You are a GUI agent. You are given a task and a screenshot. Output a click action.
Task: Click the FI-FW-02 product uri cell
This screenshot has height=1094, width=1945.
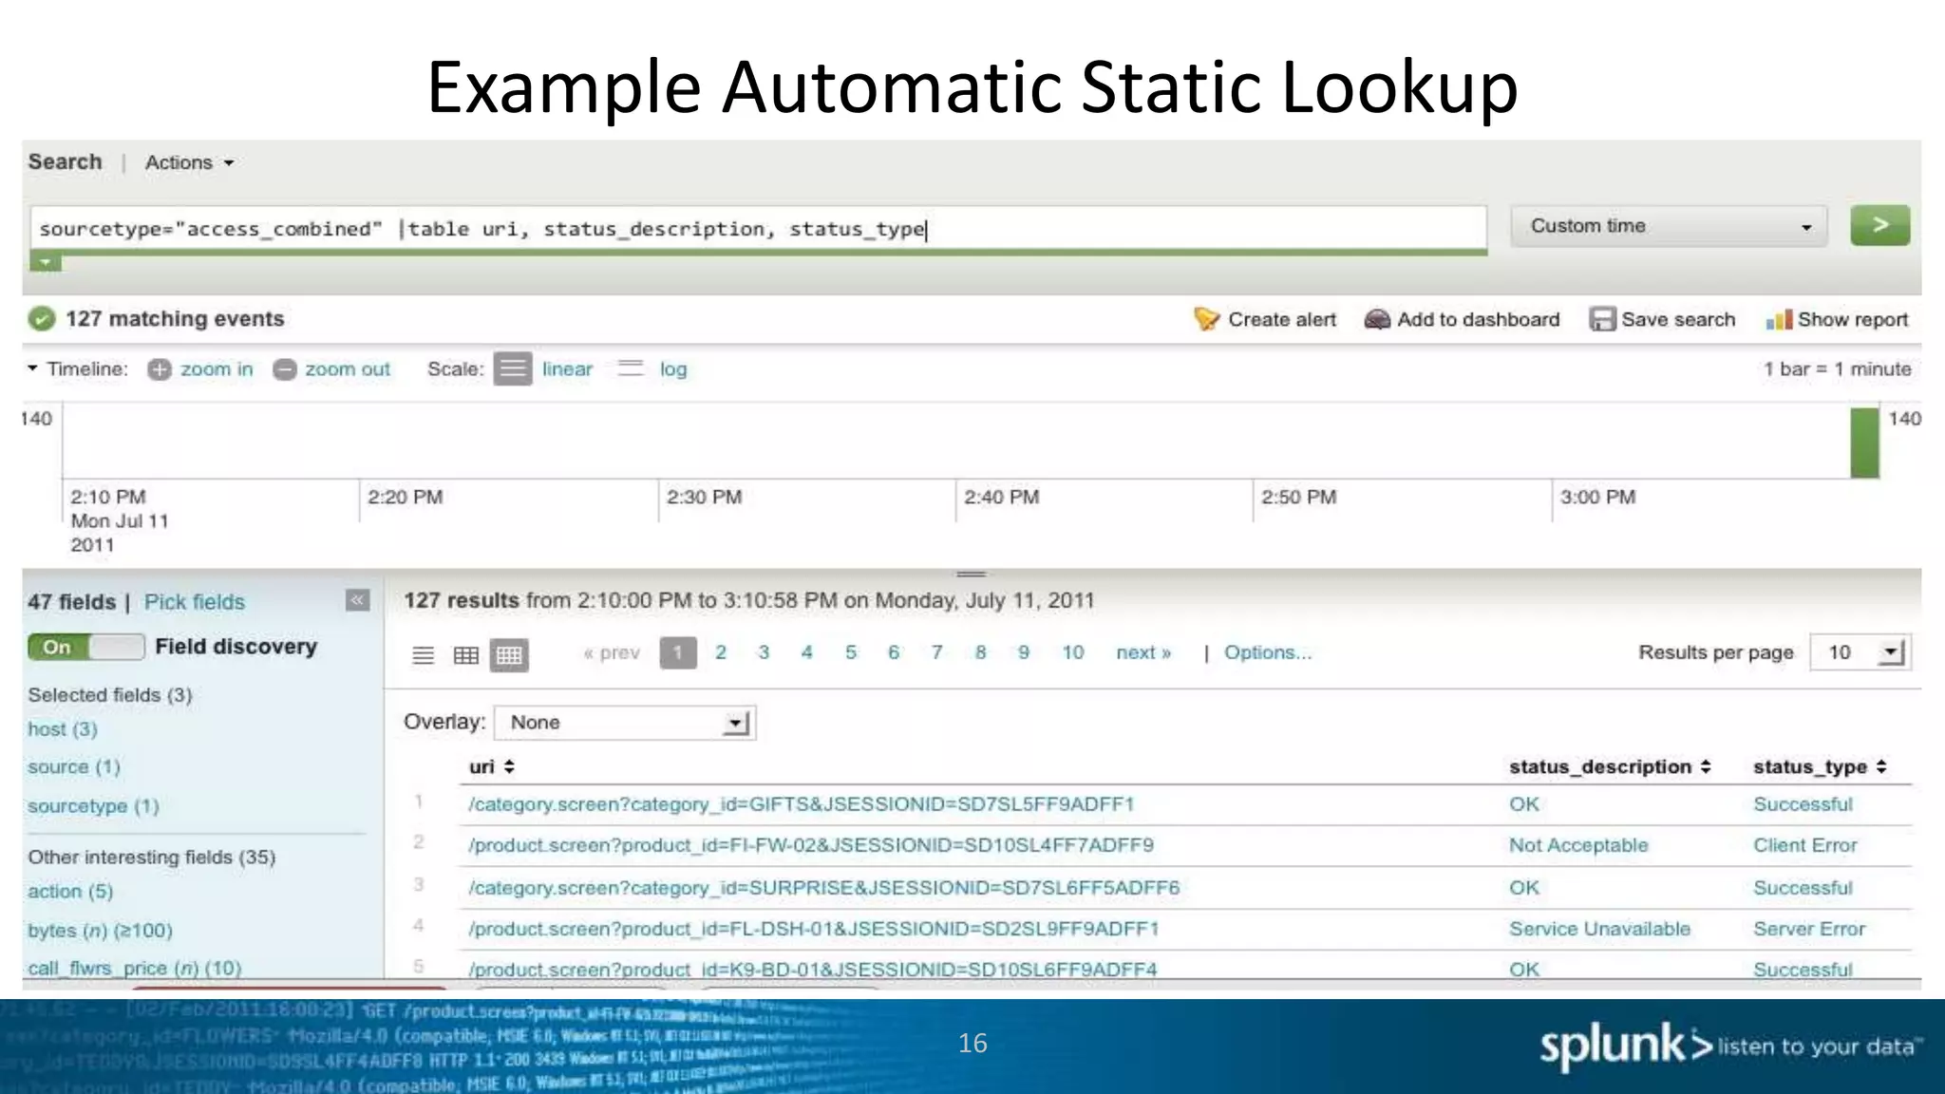[811, 845]
